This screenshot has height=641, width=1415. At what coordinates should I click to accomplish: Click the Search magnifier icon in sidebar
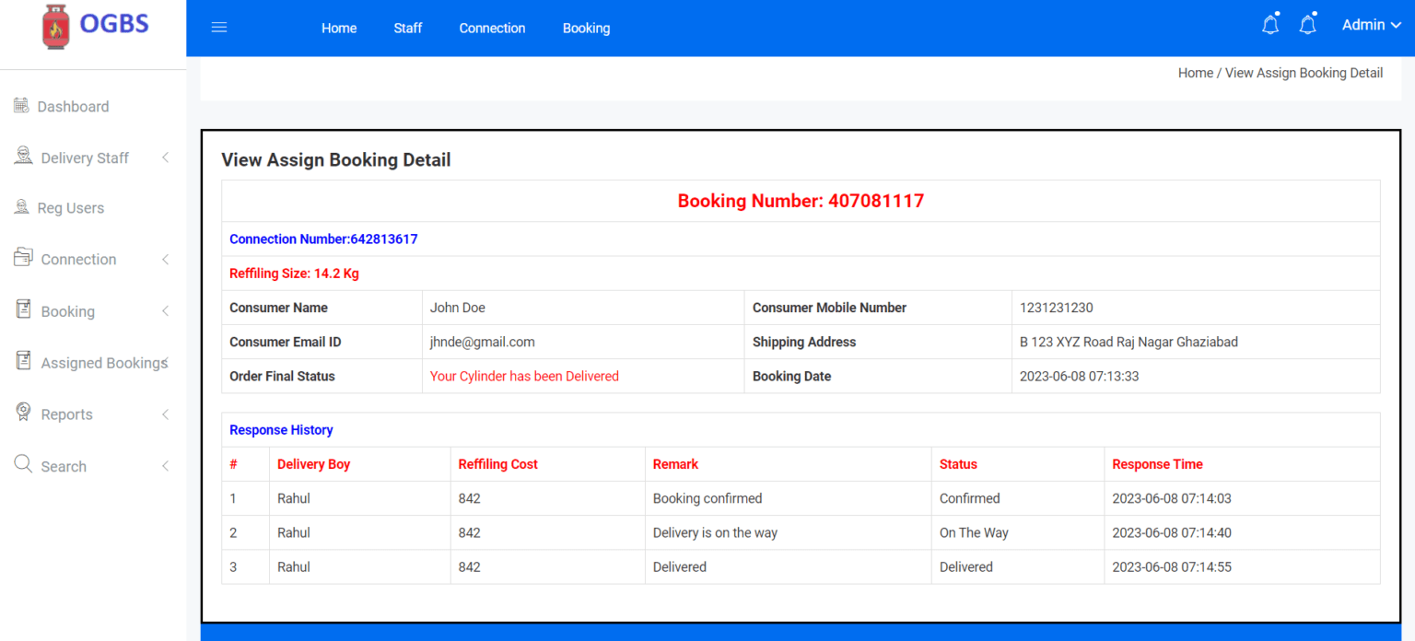click(23, 464)
